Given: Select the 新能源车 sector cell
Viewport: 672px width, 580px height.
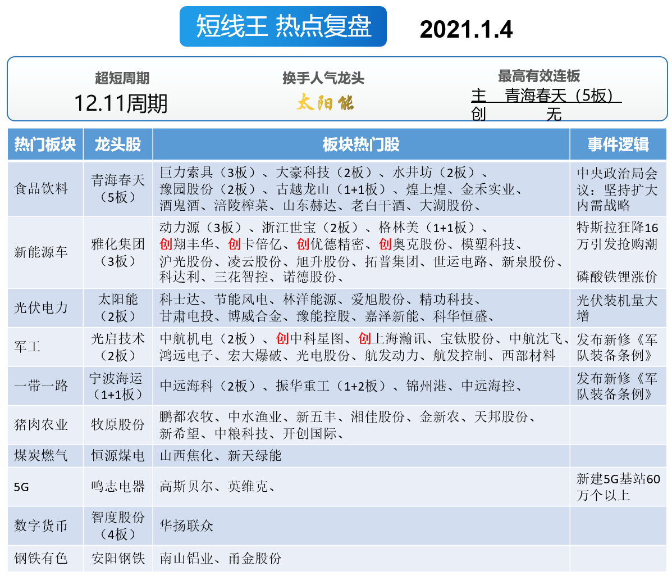Looking at the screenshot, I should pos(45,252).
